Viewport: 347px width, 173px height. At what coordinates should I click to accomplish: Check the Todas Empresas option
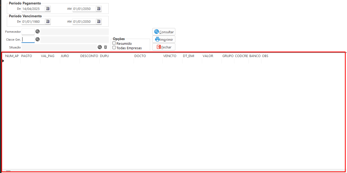(114, 48)
